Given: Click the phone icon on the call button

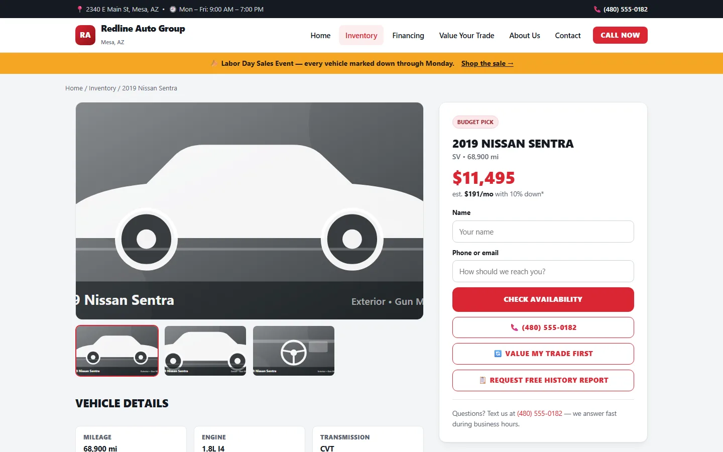Looking at the screenshot, I should coord(514,327).
